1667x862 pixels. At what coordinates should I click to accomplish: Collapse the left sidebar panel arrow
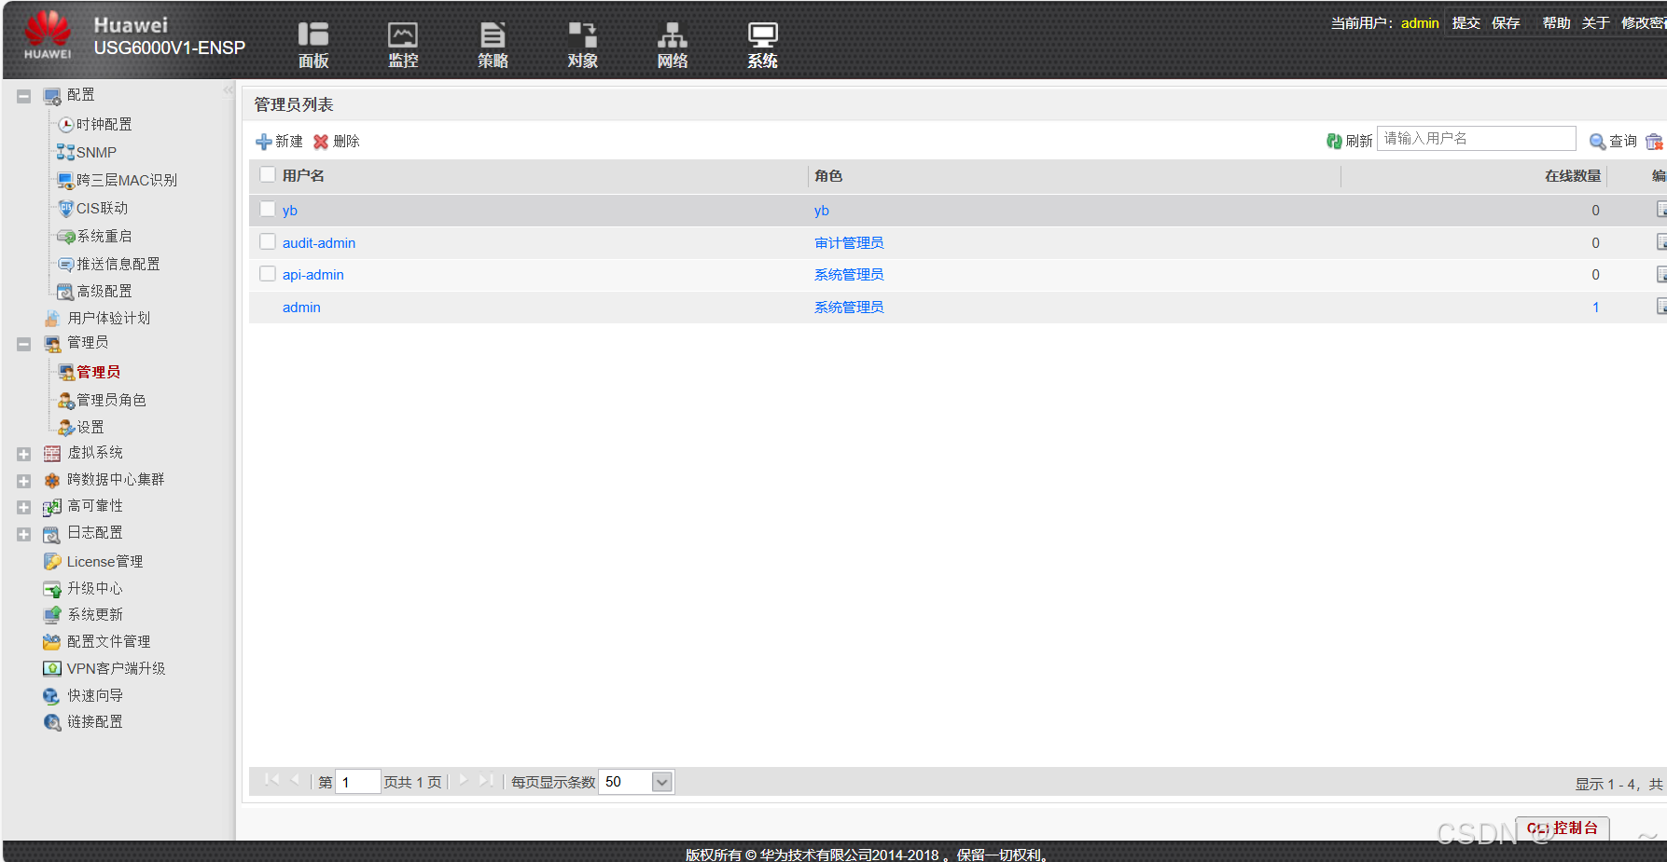[x=228, y=90]
